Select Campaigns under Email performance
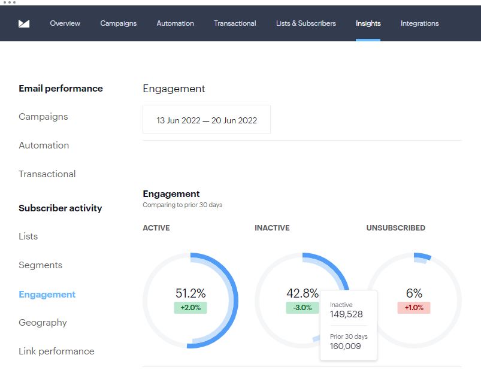Screen dimensions: 481x373 click(43, 117)
